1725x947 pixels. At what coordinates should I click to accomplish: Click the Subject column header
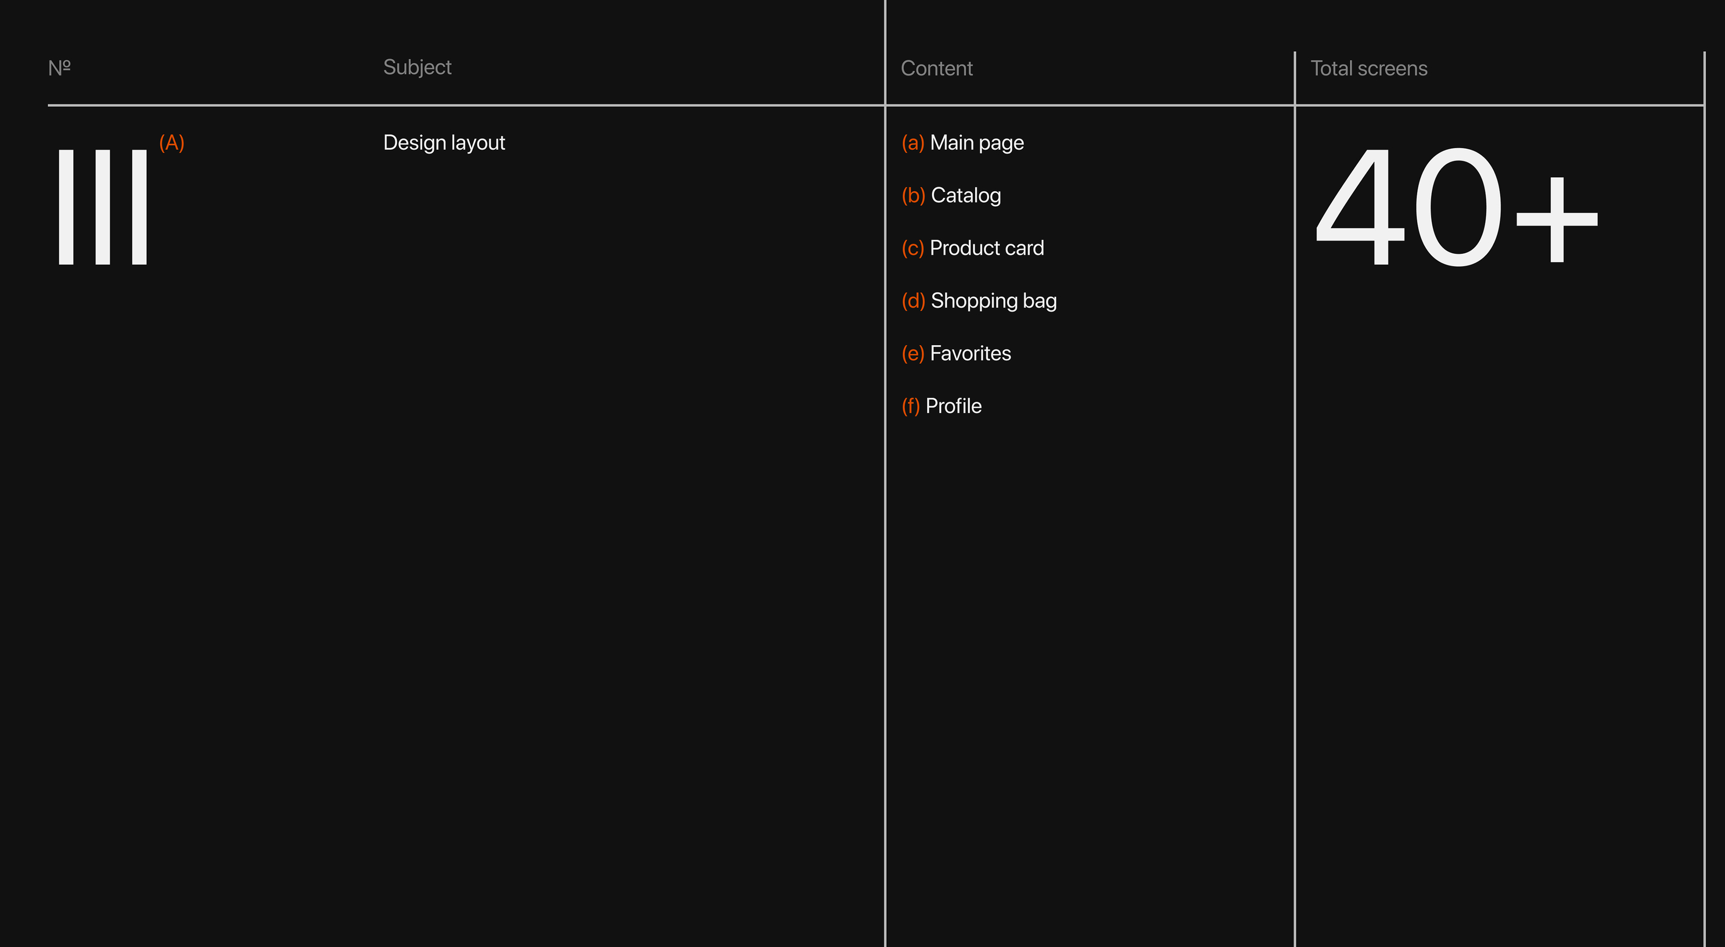417,67
